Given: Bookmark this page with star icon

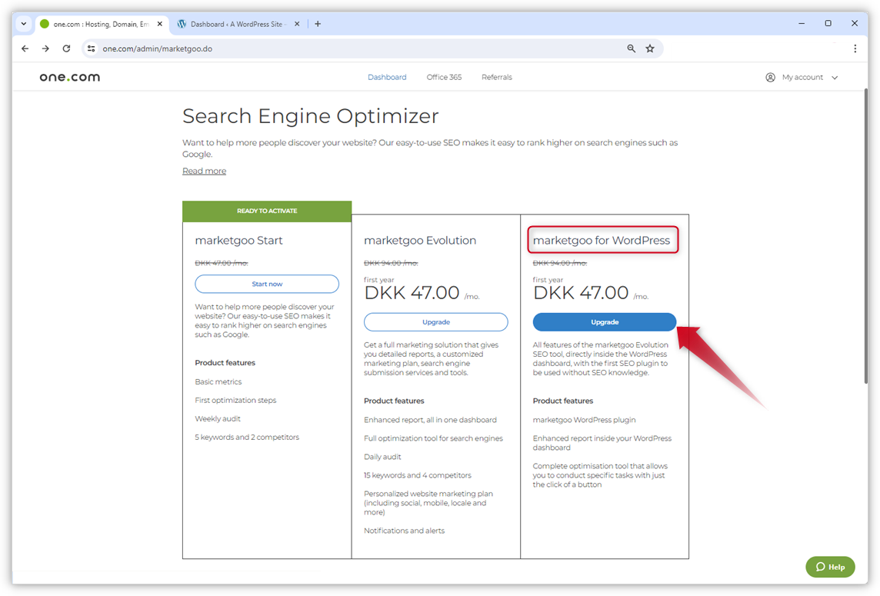Looking at the screenshot, I should [x=650, y=48].
